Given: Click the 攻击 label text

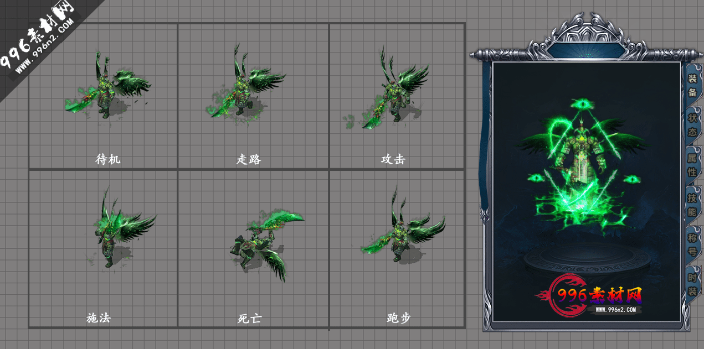Looking at the screenshot, I should (x=393, y=159).
